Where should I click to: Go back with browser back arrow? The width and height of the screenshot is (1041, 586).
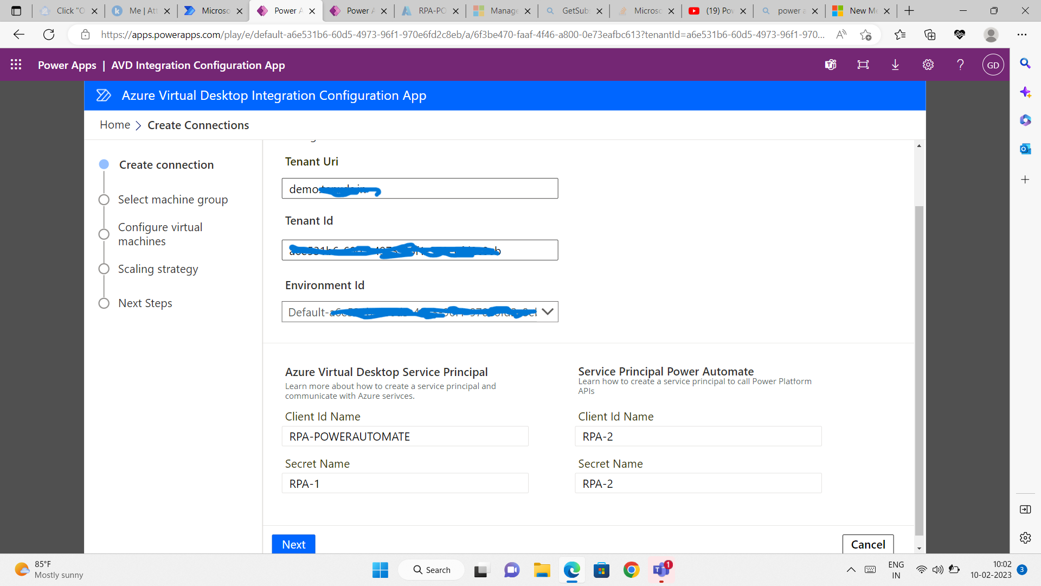point(19,35)
